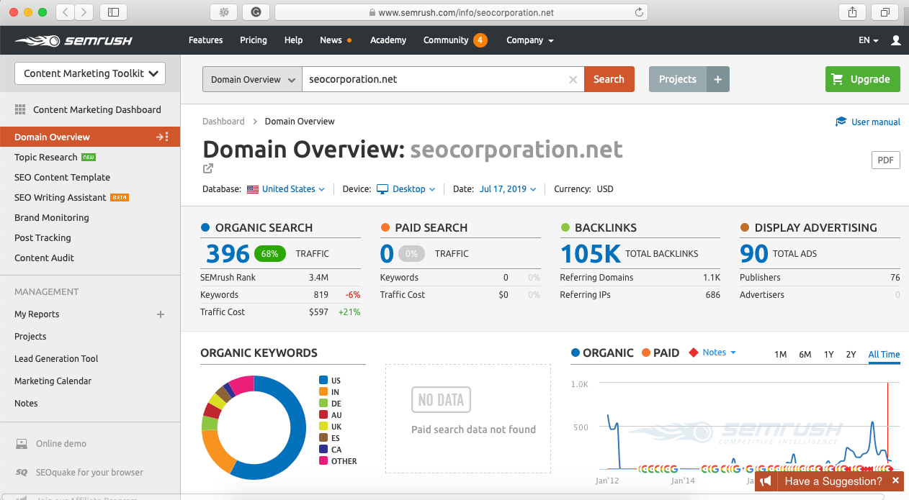Open the 105K total backlinks figure
Image resolution: width=909 pixels, height=500 pixels.
point(591,253)
